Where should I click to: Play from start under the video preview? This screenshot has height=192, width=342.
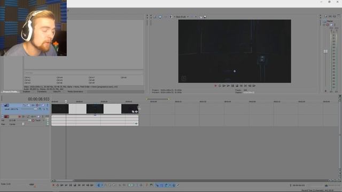(224, 86)
